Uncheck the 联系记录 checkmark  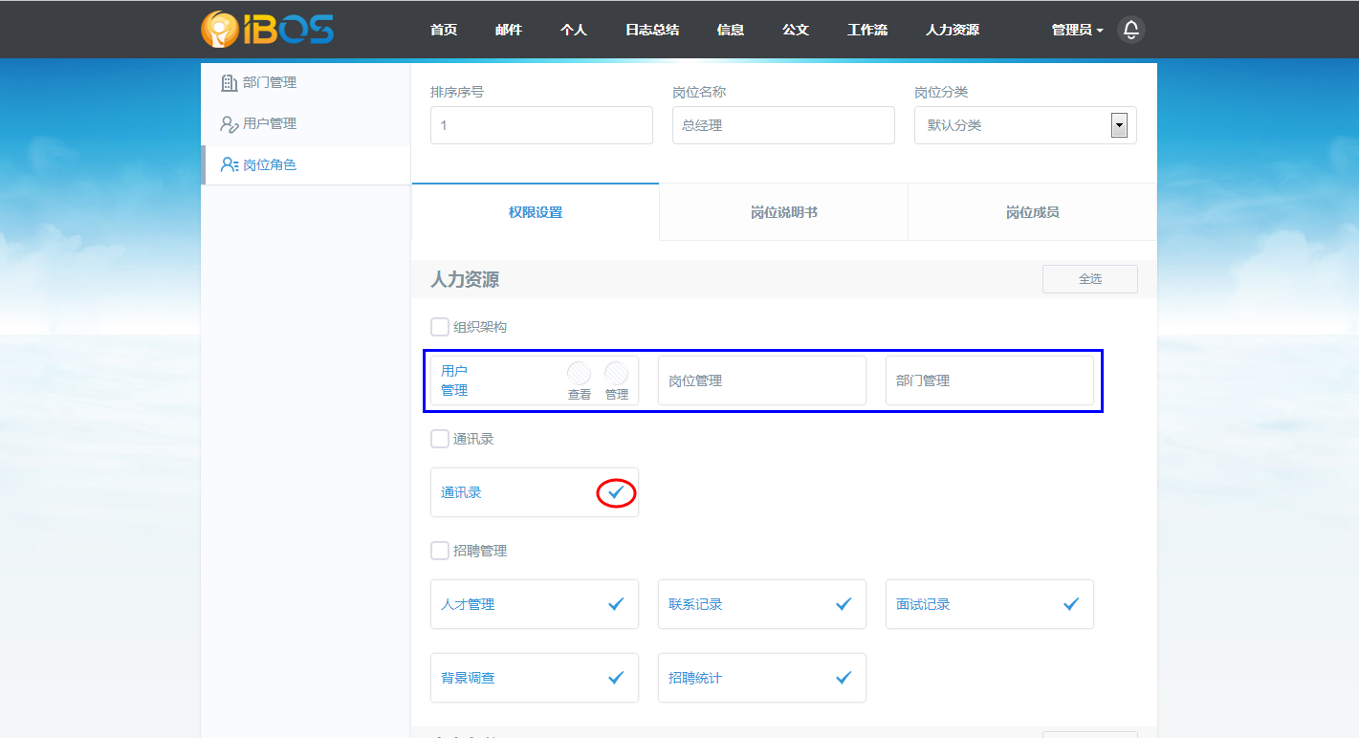[x=844, y=604]
